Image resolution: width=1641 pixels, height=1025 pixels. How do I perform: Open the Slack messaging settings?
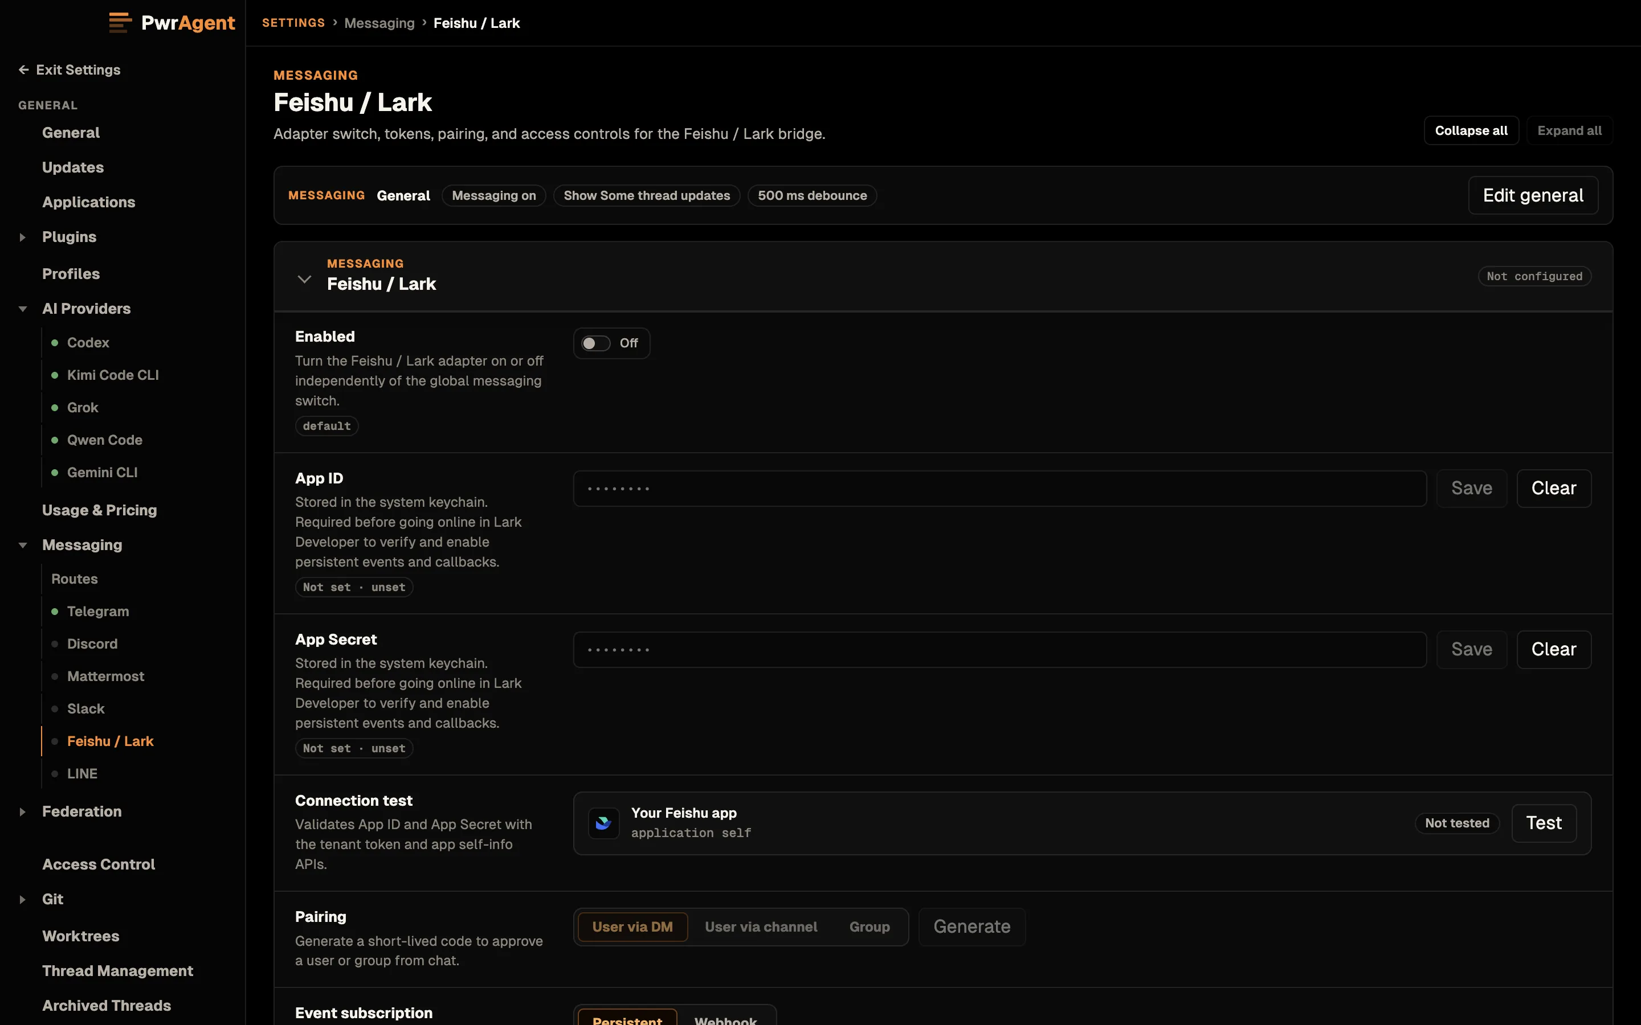click(x=85, y=709)
